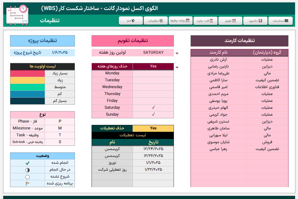Switch to the تقویم calendar tab
This screenshot has height=199, width=298.
(230, 21)
